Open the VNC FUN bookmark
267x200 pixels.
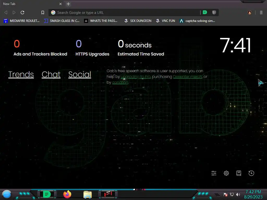[x=166, y=21]
